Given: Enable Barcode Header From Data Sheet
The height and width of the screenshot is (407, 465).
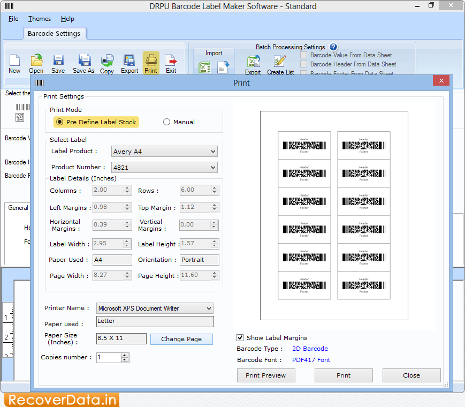Looking at the screenshot, I should tap(304, 64).
